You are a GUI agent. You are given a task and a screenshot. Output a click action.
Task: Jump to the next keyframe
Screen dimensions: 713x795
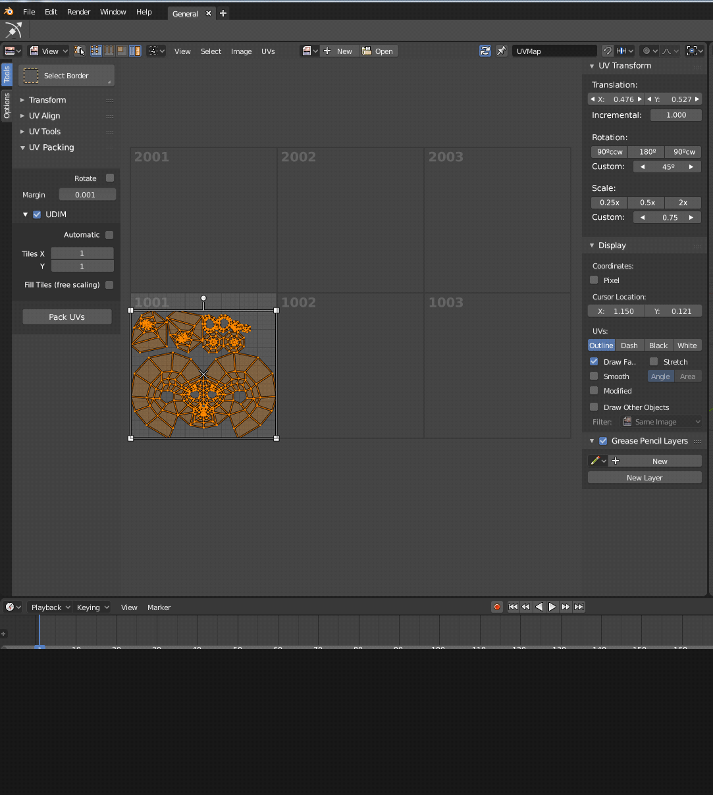tap(566, 607)
